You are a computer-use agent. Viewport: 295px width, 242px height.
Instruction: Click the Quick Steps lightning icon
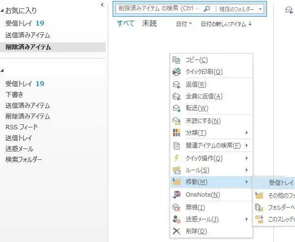pyautogui.click(x=177, y=158)
